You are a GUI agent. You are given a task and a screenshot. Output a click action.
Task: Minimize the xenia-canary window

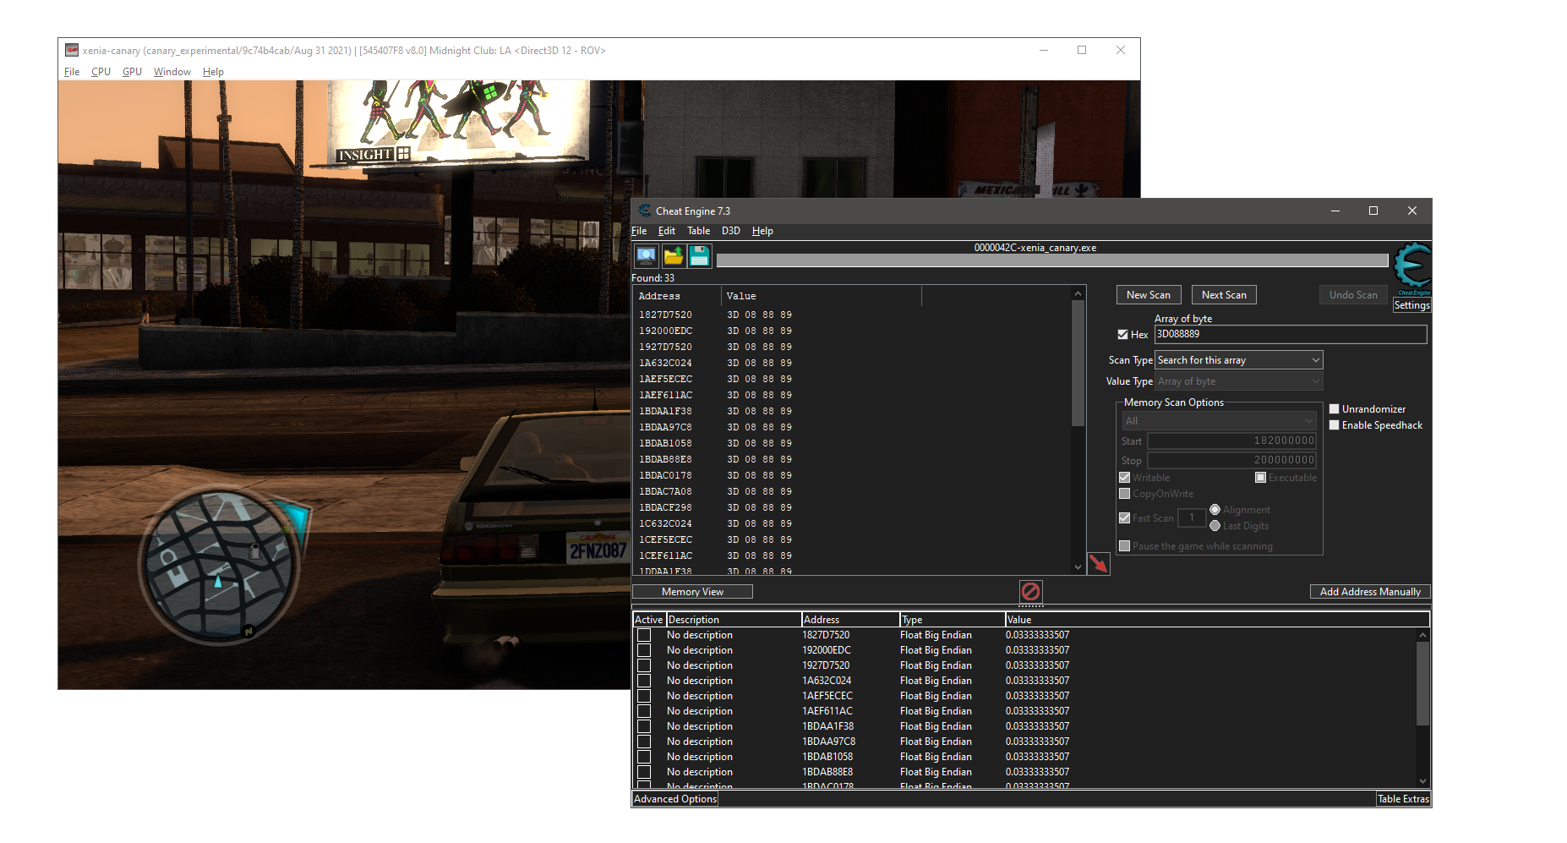(1044, 50)
